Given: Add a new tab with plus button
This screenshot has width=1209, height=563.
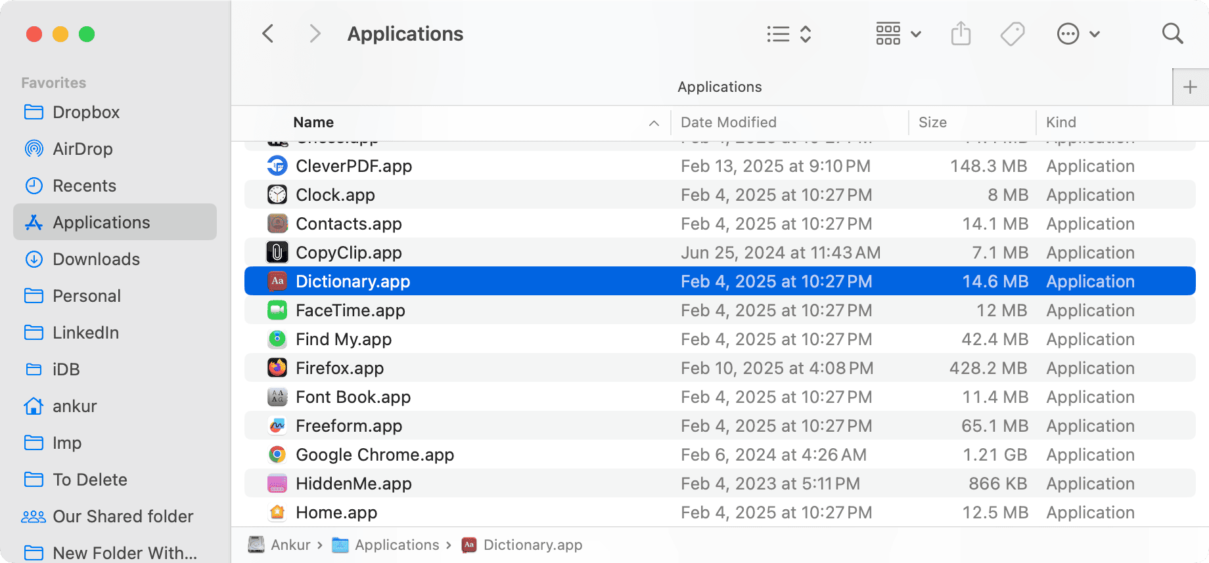Looking at the screenshot, I should (1190, 87).
